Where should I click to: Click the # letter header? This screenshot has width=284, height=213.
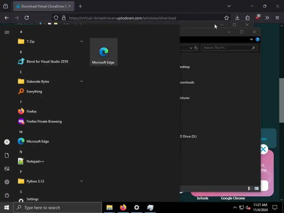click(x=21, y=32)
